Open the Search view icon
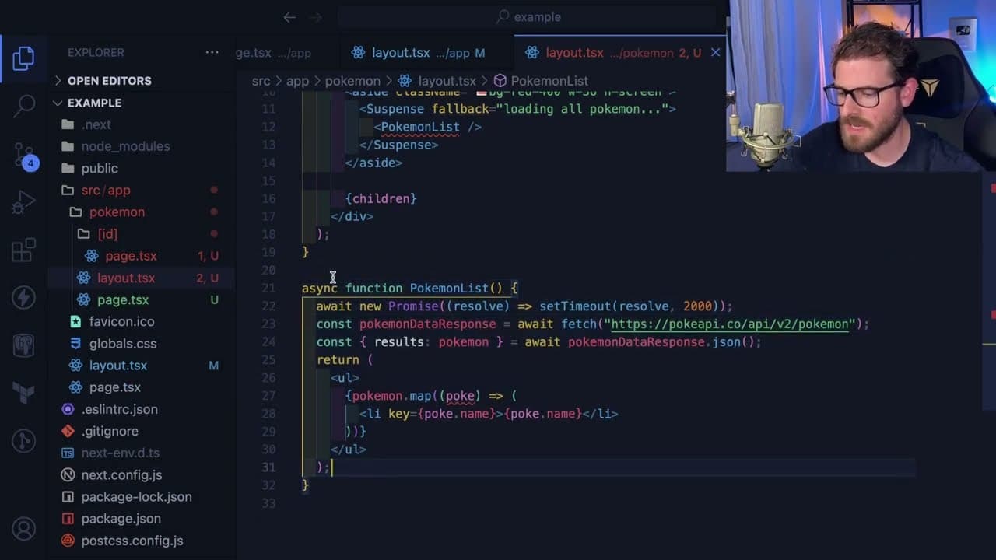996x560 pixels. [x=24, y=105]
